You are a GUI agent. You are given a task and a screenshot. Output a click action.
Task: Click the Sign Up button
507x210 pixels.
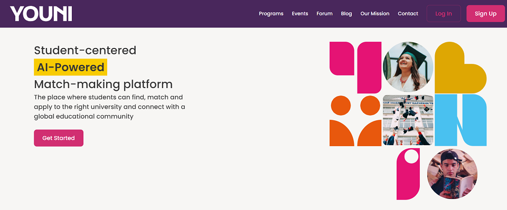click(x=485, y=14)
